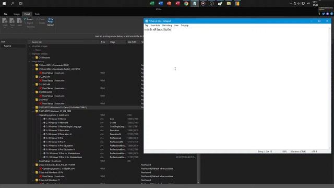Click folder icon of D:\GHOST
Image resolution: width=334 pixels, height=188 pixels.
coord(37,100)
